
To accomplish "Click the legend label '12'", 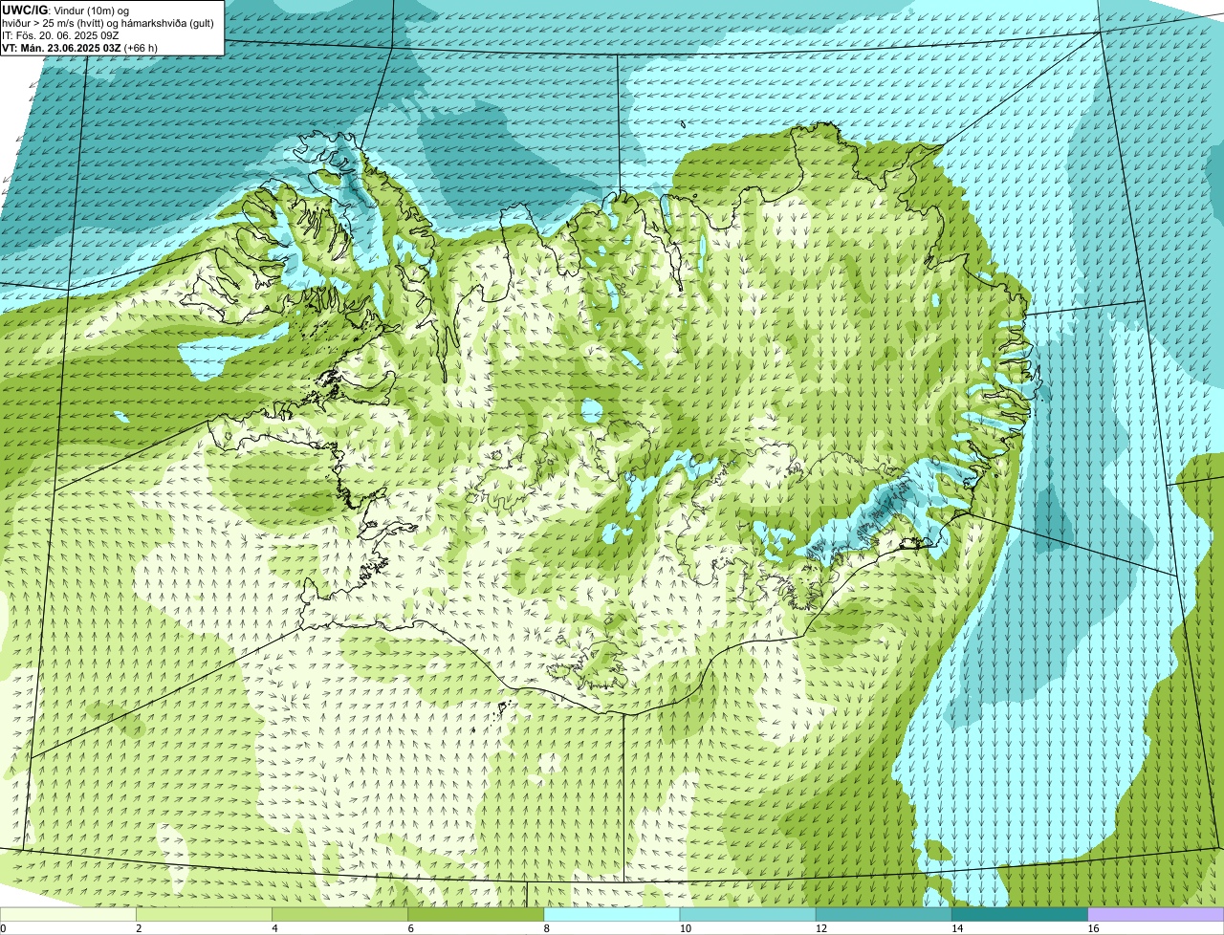I will tap(820, 928).
